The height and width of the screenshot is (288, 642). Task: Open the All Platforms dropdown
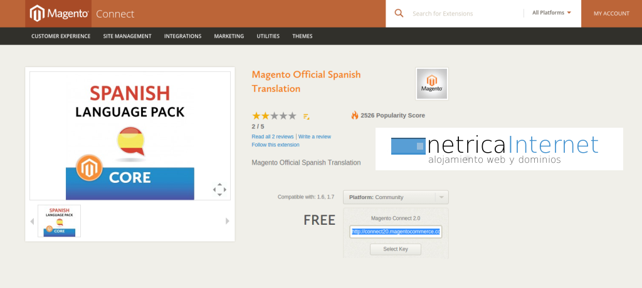pyautogui.click(x=551, y=13)
